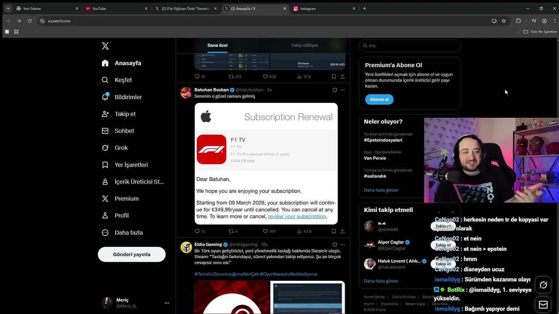Reply to Batuhan Bozkan's post
The image size is (559, 314).
200,231
